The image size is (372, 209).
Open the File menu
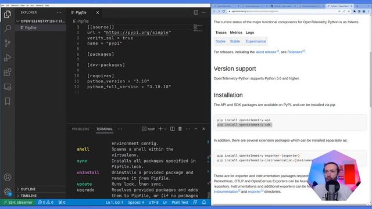(2, 5)
